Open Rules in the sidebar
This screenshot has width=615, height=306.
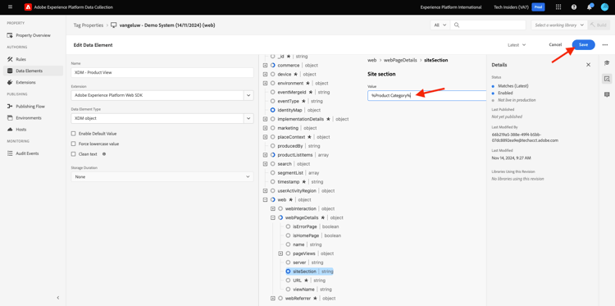[20, 59]
